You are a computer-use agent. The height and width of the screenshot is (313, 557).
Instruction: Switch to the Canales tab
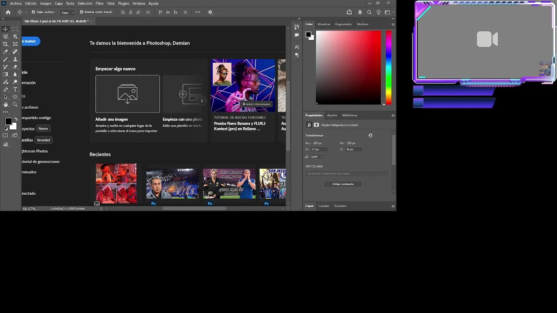tap(323, 206)
